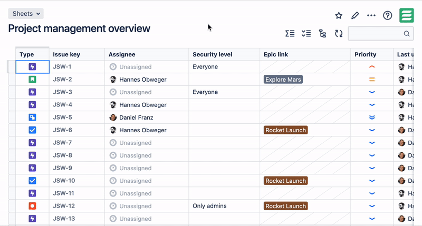Image resolution: width=422 pixels, height=226 pixels.
Task: Select Everyone security level in JSW-3 row
Action: pyautogui.click(x=205, y=92)
